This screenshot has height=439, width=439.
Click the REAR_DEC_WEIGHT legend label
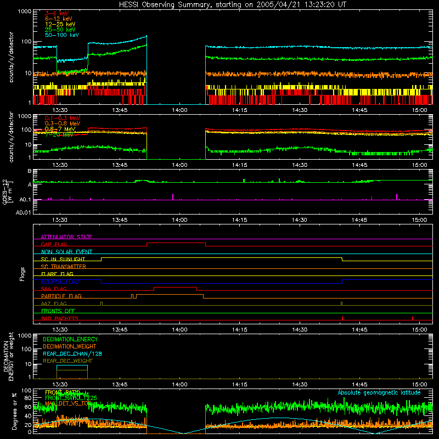67,361
